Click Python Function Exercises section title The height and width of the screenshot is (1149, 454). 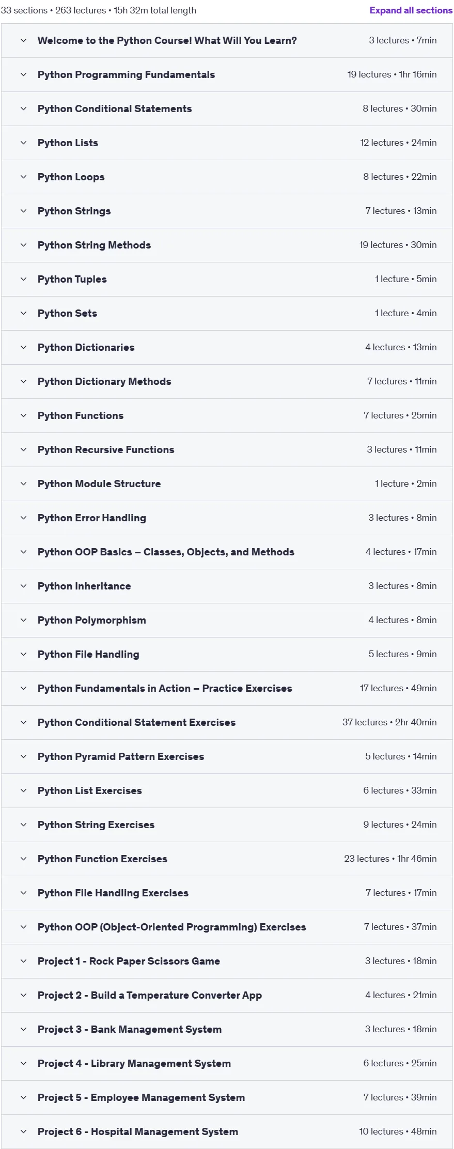[x=102, y=859]
